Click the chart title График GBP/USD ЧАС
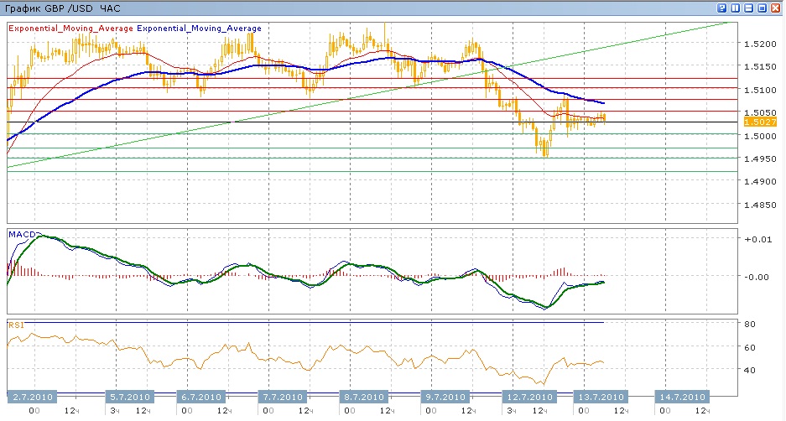786x421 pixels. tap(63, 8)
